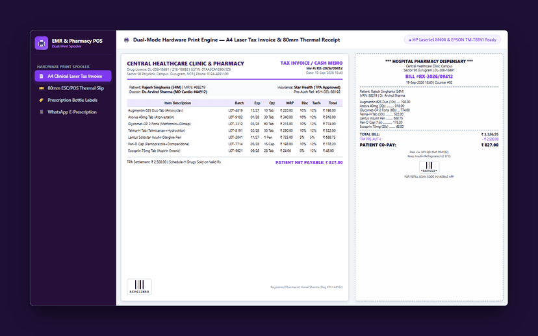
Task: Click the Augmentin 625 Duo Tab row
Action: click(x=235, y=111)
